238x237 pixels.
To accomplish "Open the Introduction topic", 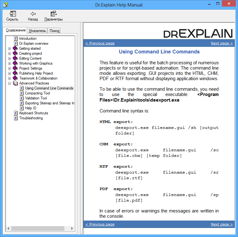I will (28, 39).
